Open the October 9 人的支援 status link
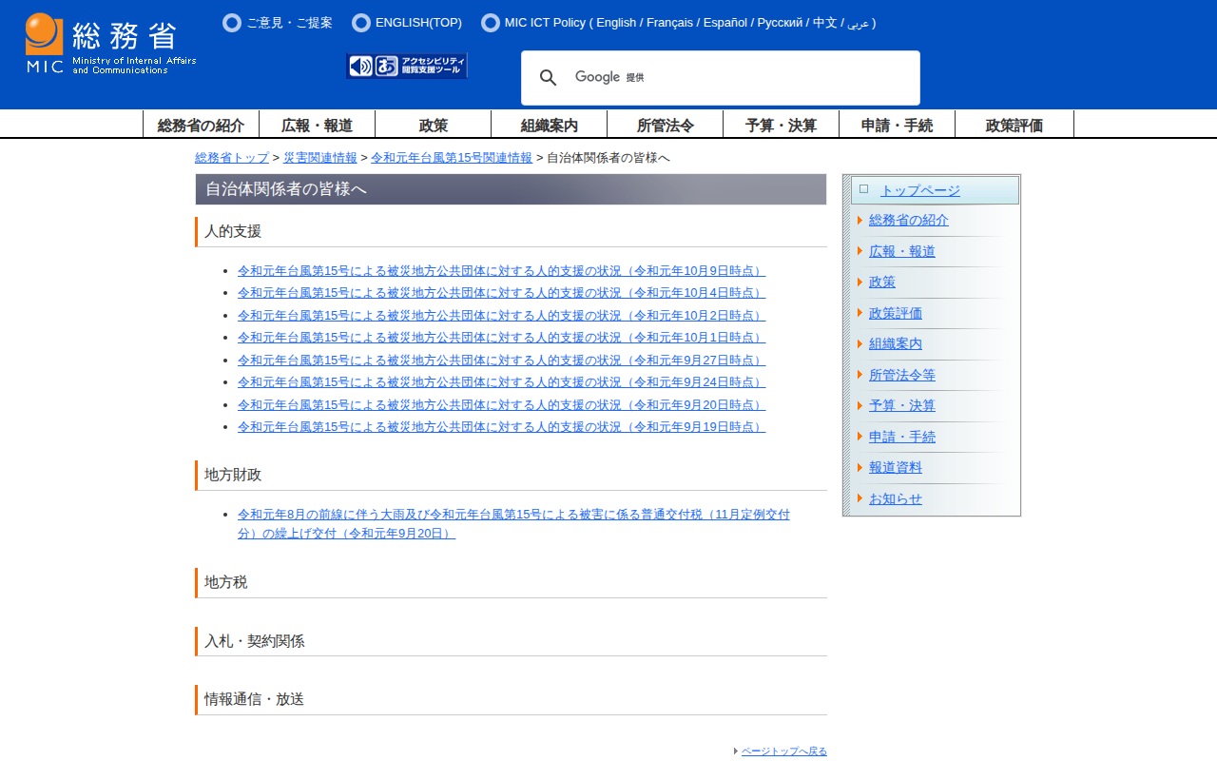The width and height of the screenshot is (1217, 761). 501,270
